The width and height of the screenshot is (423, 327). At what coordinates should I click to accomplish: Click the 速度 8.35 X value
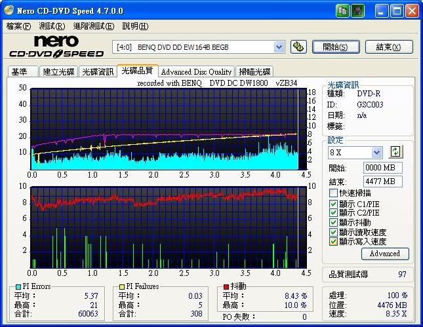tap(395, 314)
